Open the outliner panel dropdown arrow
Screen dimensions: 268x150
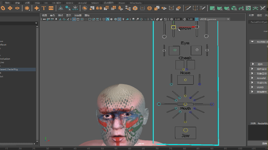pyautogui.click(x=36, y=23)
